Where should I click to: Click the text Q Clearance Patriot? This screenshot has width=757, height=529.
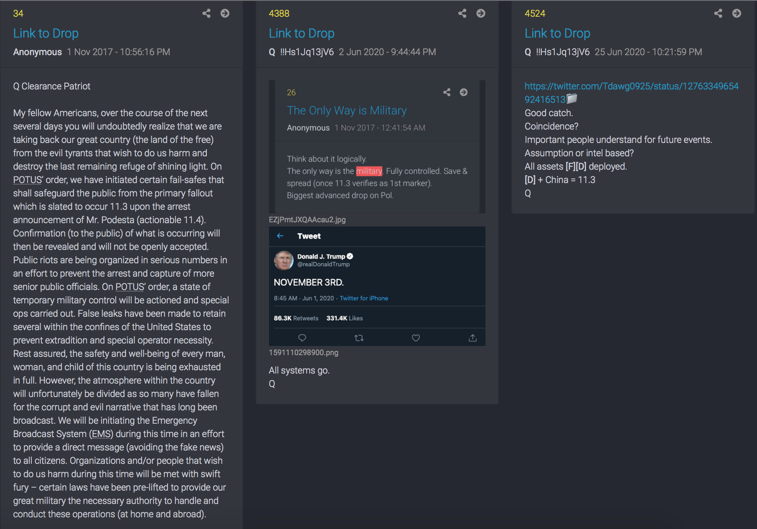52,86
